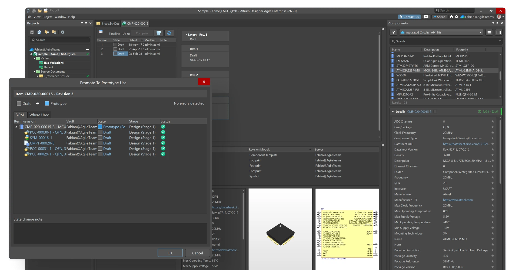
Task: Switch to the Where Used tab
Action: 39,115
